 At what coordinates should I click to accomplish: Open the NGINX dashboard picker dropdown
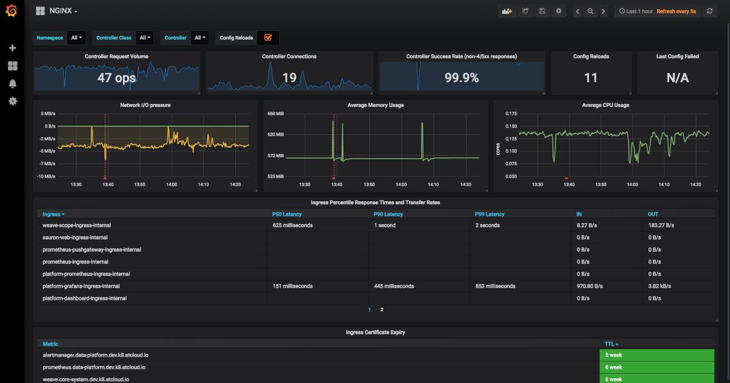[x=63, y=11]
